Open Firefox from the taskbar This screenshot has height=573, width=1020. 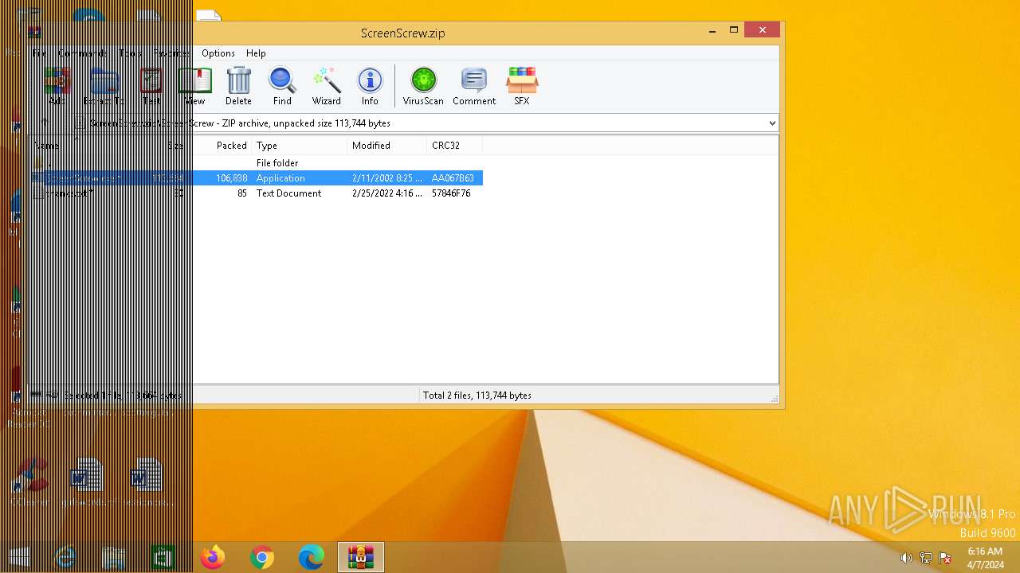click(213, 557)
